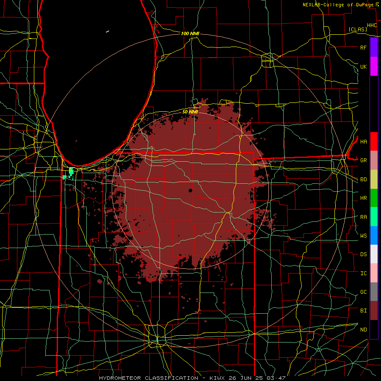Click the white DS legend swatch
The height and width of the screenshot is (381, 381).
(374, 254)
